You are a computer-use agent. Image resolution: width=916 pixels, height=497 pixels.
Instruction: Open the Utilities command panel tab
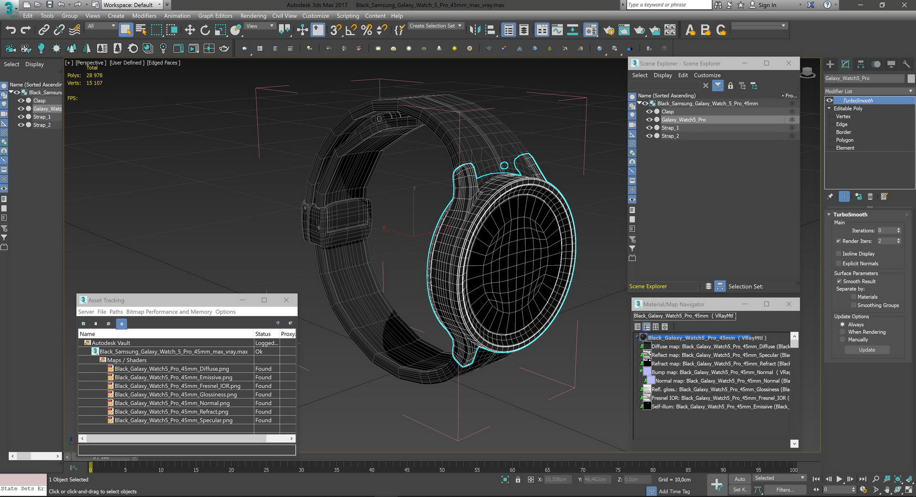pos(906,64)
